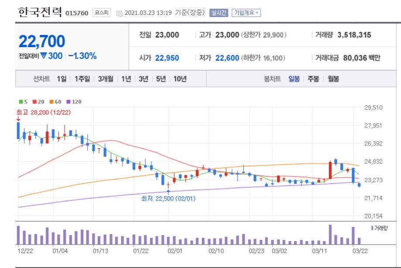Click the 01/22 date axis label
This screenshot has height=268, width=401.
tap(141, 251)
